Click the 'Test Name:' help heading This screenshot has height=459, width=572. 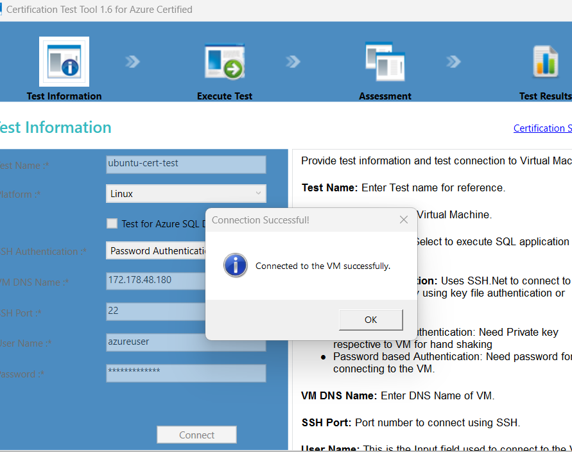click(330, 187)
